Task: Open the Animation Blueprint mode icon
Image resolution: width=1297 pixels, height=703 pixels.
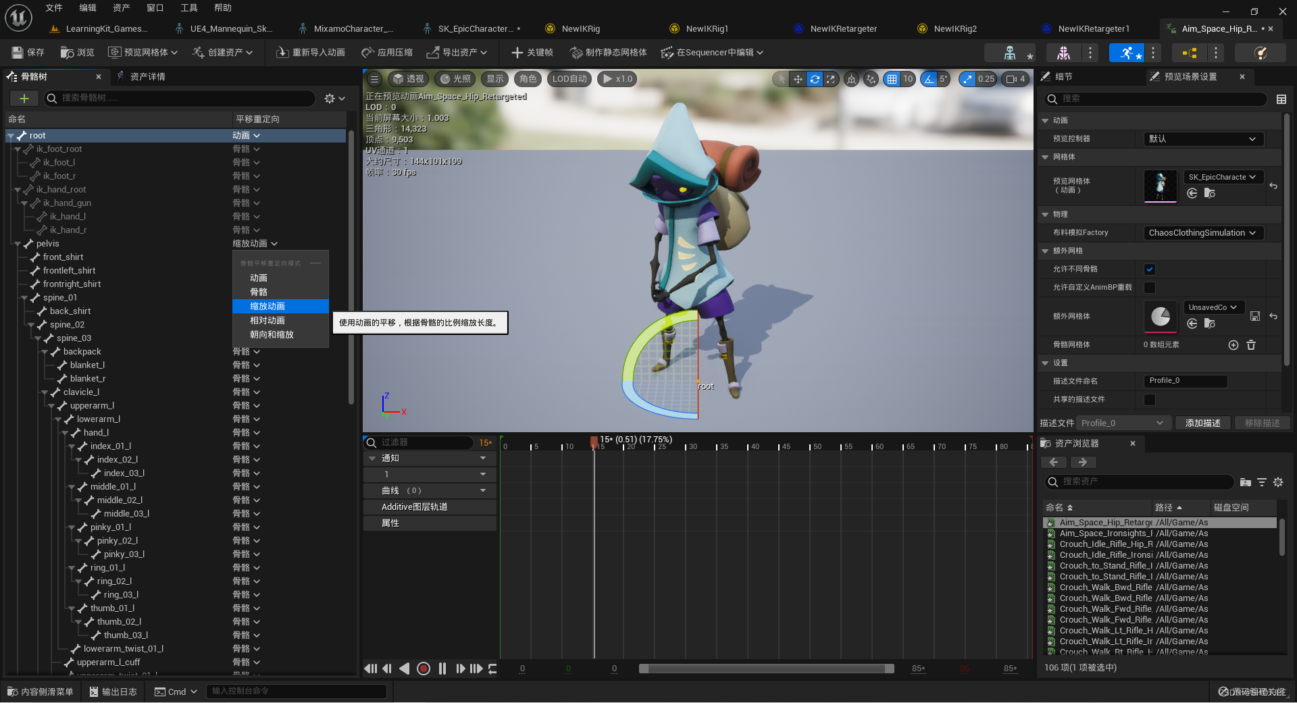Action: [x=1190, y=53]
